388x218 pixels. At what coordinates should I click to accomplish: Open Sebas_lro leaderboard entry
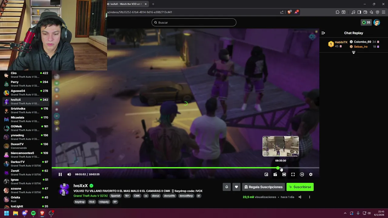tap(364, 47)
